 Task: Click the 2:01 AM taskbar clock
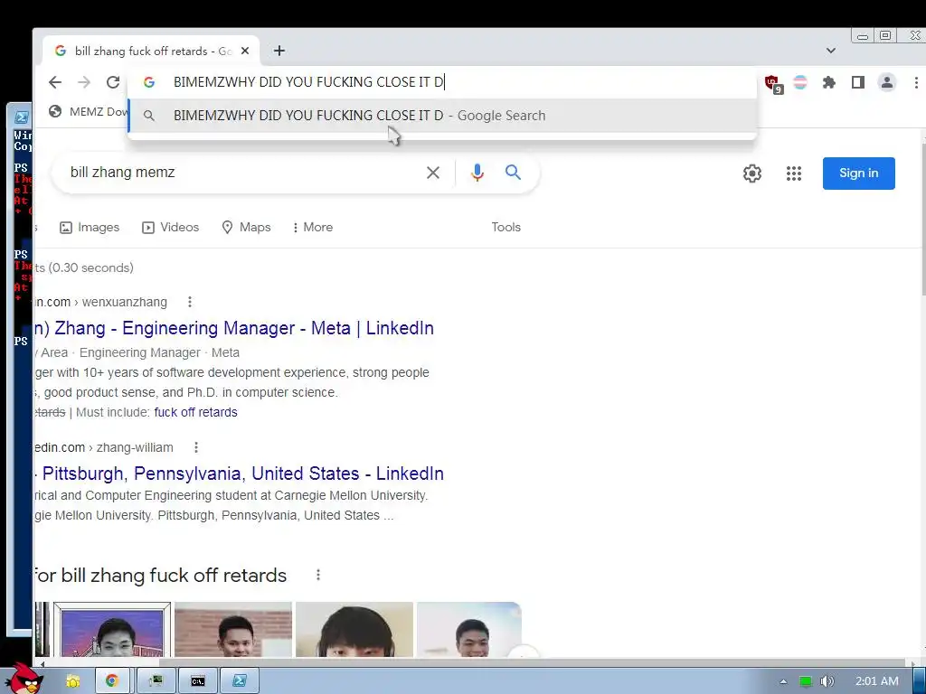[877, 681]
